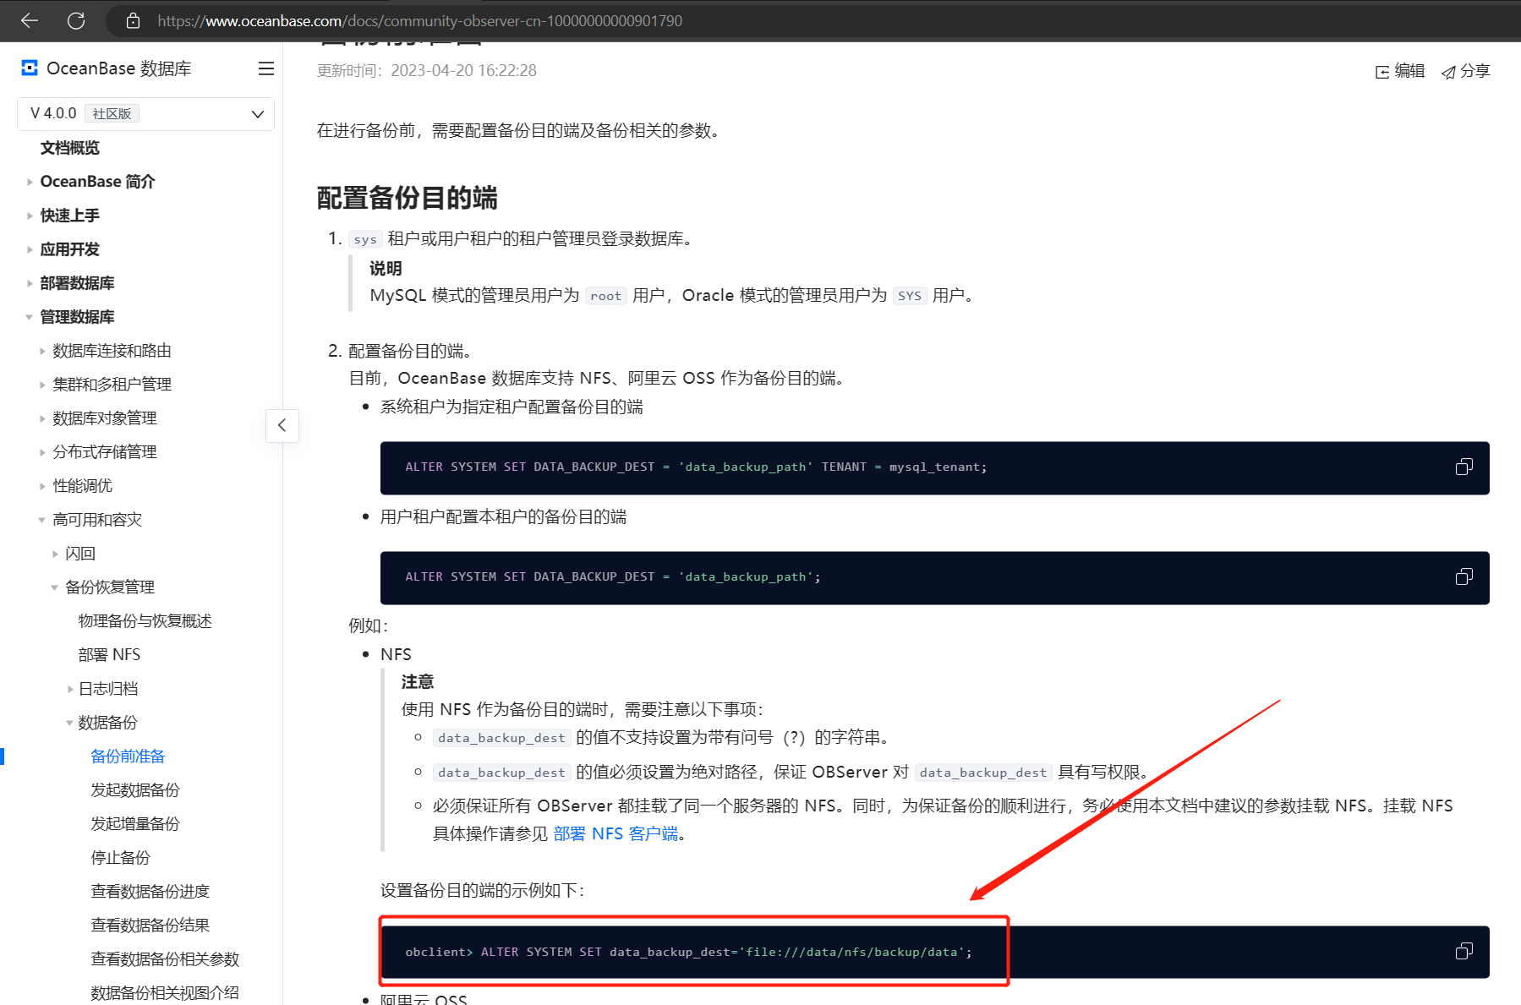Toggle the sidebar hamburger menu icon
This screenshot has height=1005, width=1521.
pos(266,68)
